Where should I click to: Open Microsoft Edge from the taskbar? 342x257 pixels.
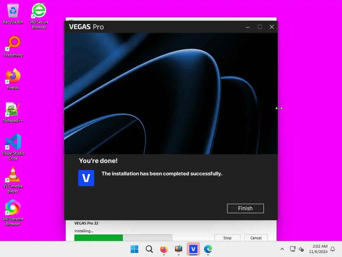tap(208, 249)
